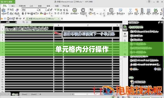This screenshot has height=98, width=164.
Task: Click the Sort icon
Action: tap(142, 10)
